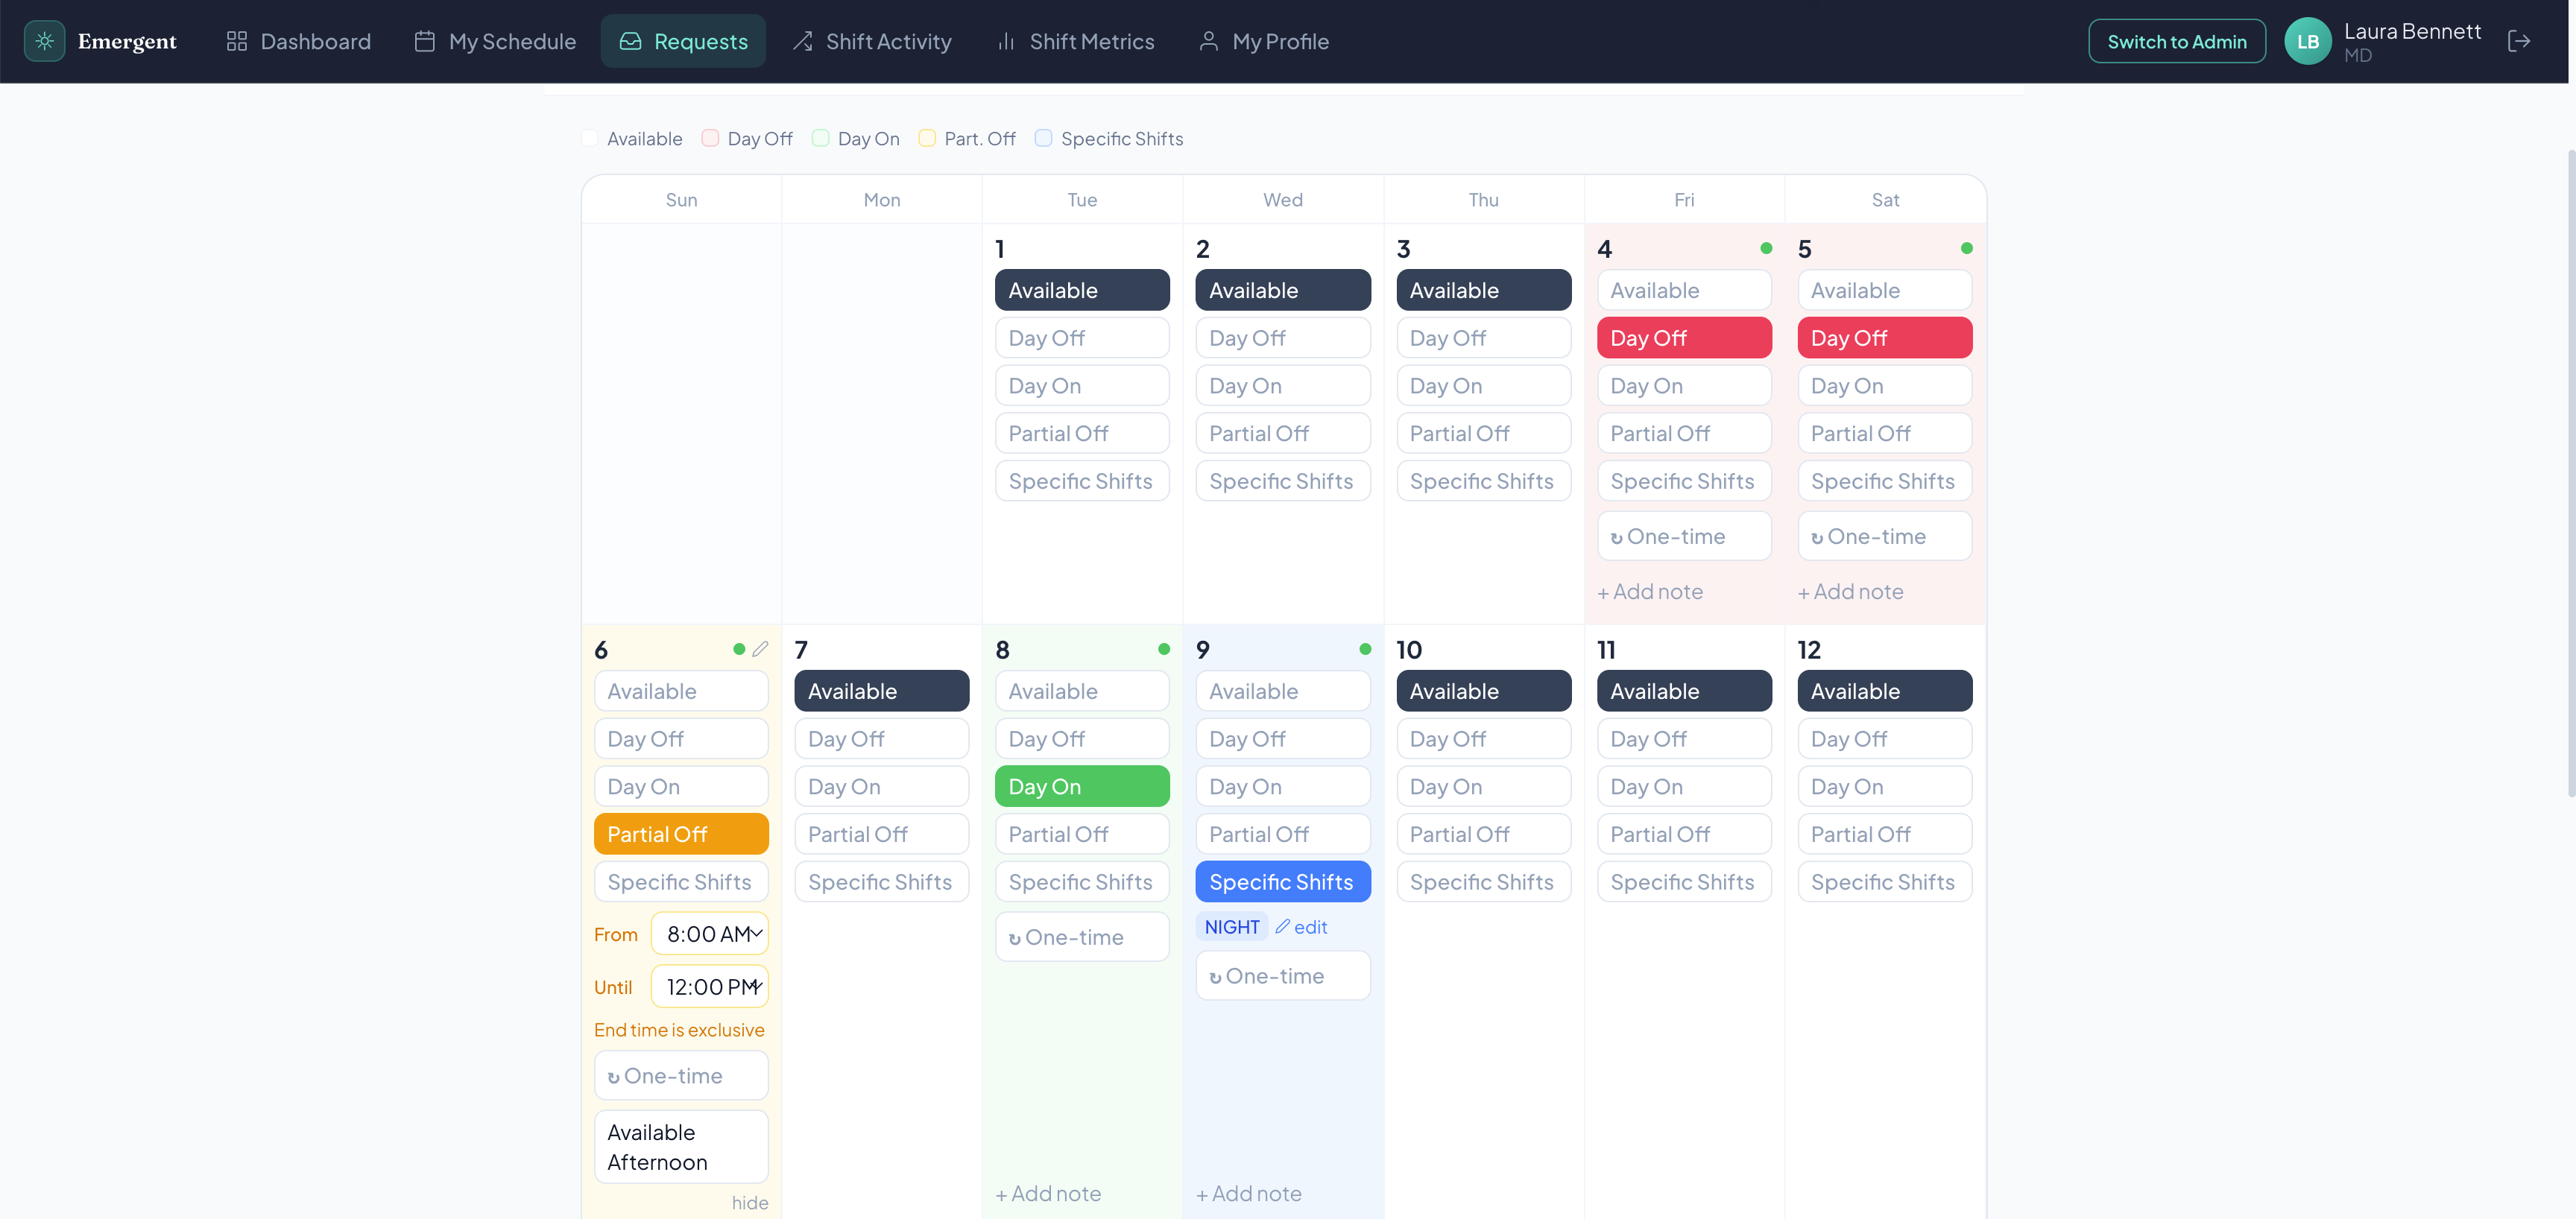This screenshot has width=2576, height=1219.
Task: Toggle One-time recurrence on day 5
Action: [1884, 536]
